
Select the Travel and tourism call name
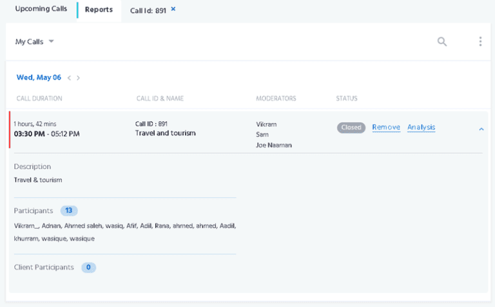(165, 133)
